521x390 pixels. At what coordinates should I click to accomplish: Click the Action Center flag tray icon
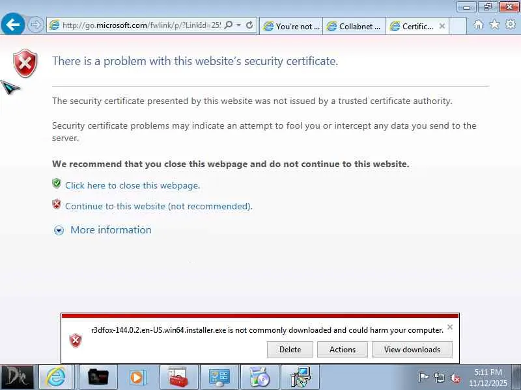coord(423,378)
